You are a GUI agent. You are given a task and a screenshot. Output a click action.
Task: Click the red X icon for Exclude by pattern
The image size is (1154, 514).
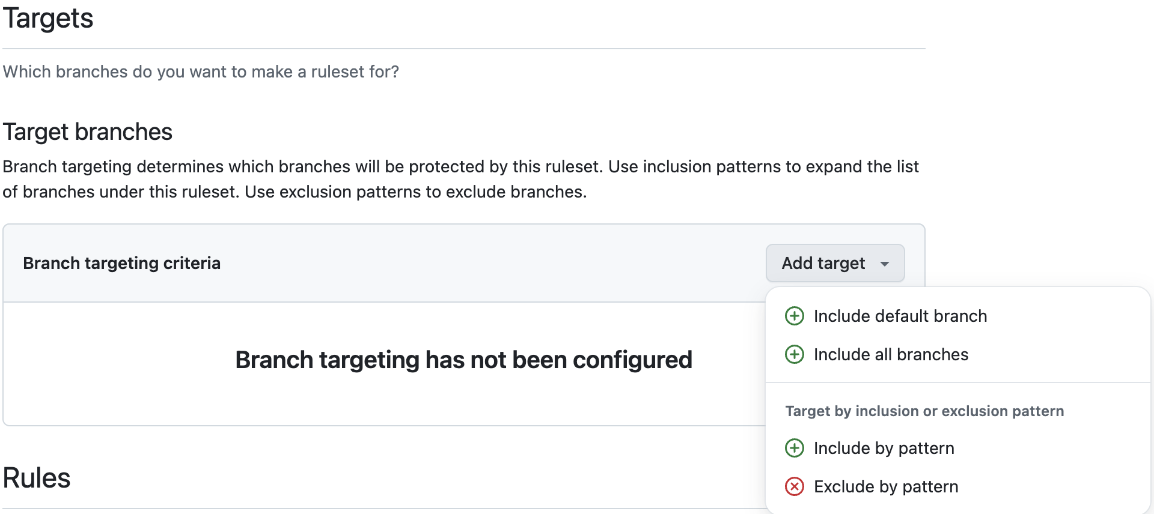(x=794, y=486)
